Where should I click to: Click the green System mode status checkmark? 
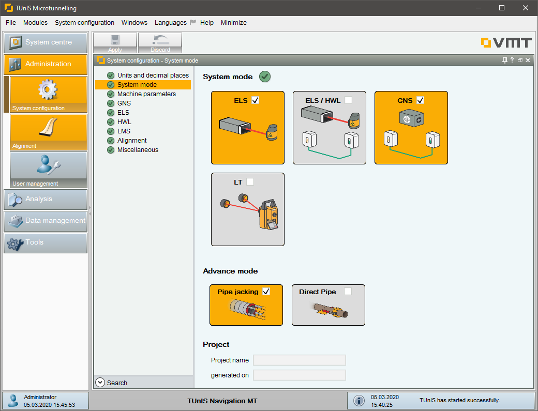[x=265, y=77]
